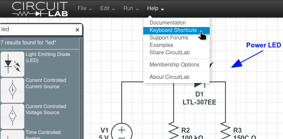This screenshot has height=139, width=283.
Task: Click the "Power LED" annotation text
Action: coord(264,45)
